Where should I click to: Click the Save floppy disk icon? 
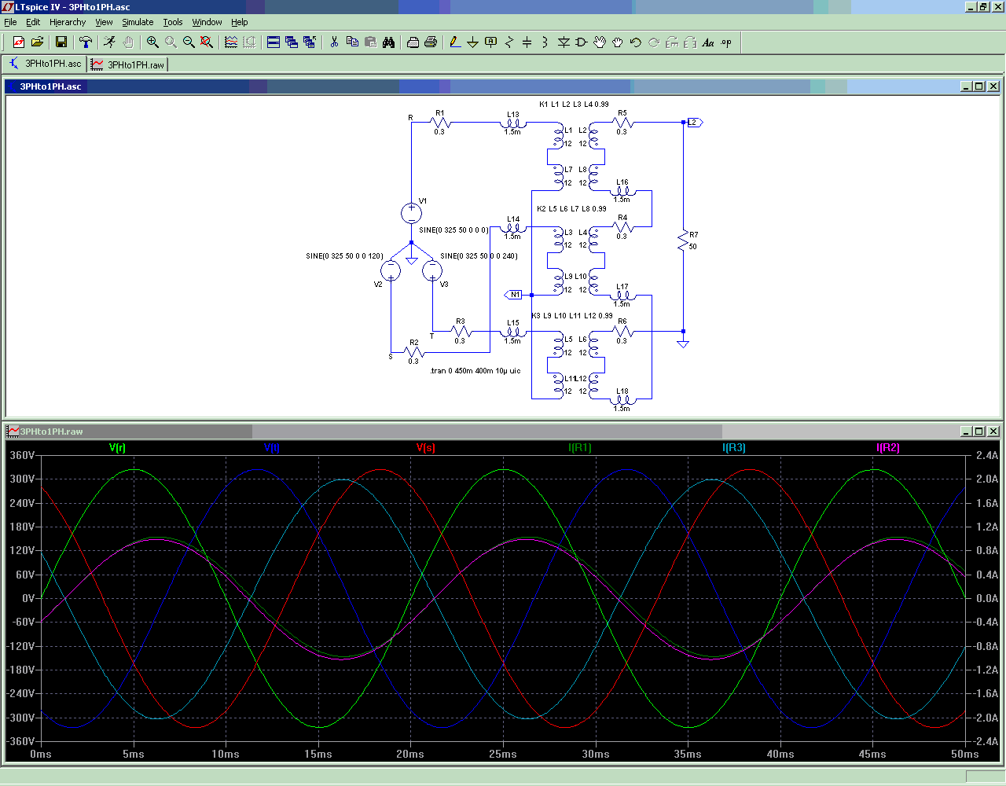pos(61,42)
